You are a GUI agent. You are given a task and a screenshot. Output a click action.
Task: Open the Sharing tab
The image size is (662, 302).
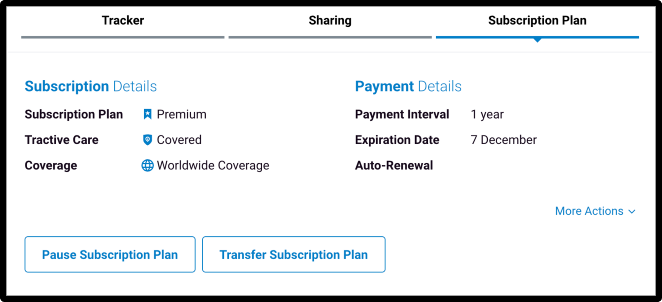330,20
